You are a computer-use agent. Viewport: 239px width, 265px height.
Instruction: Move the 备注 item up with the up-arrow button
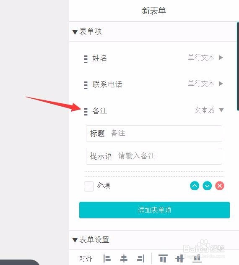point(195,186)
